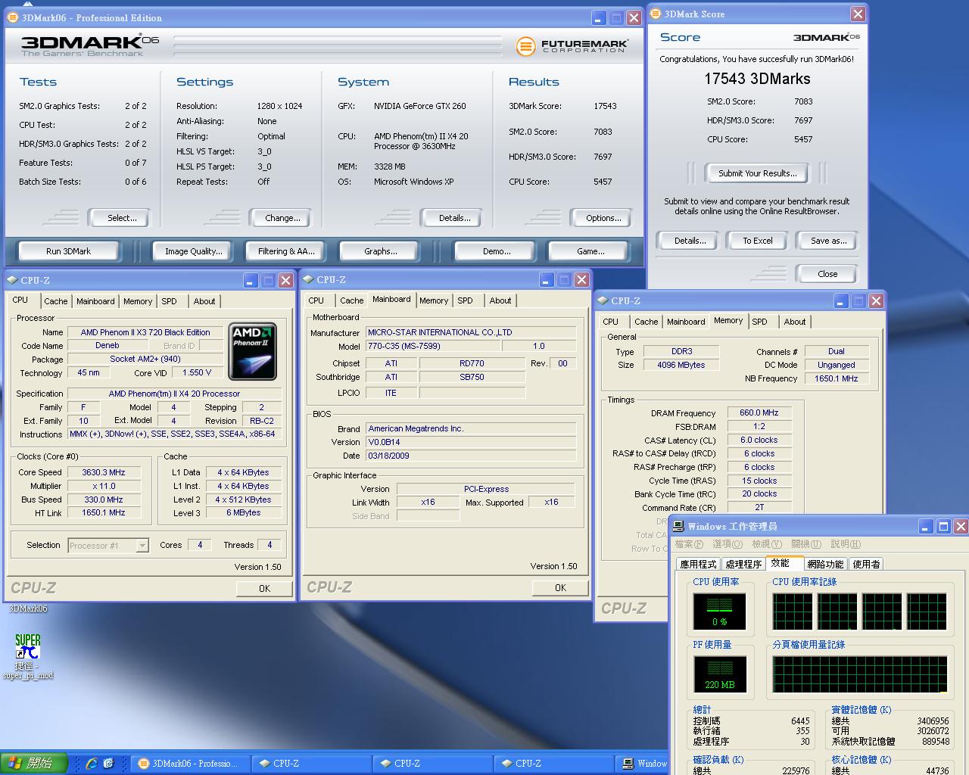
Task: Open the 說明 menu in Task Manager
Action: click(846, 544)
